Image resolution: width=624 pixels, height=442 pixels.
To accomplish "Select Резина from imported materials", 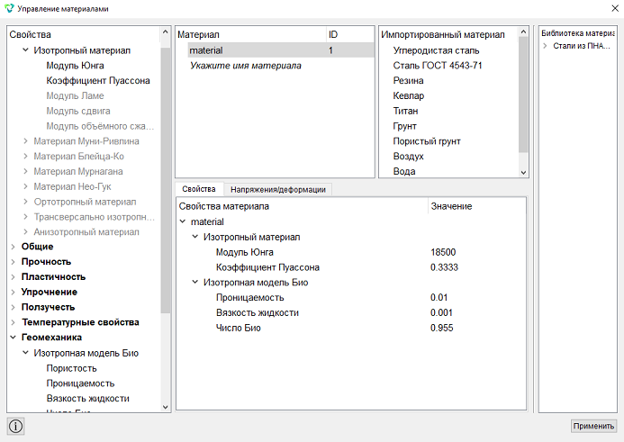I will 408,81.
